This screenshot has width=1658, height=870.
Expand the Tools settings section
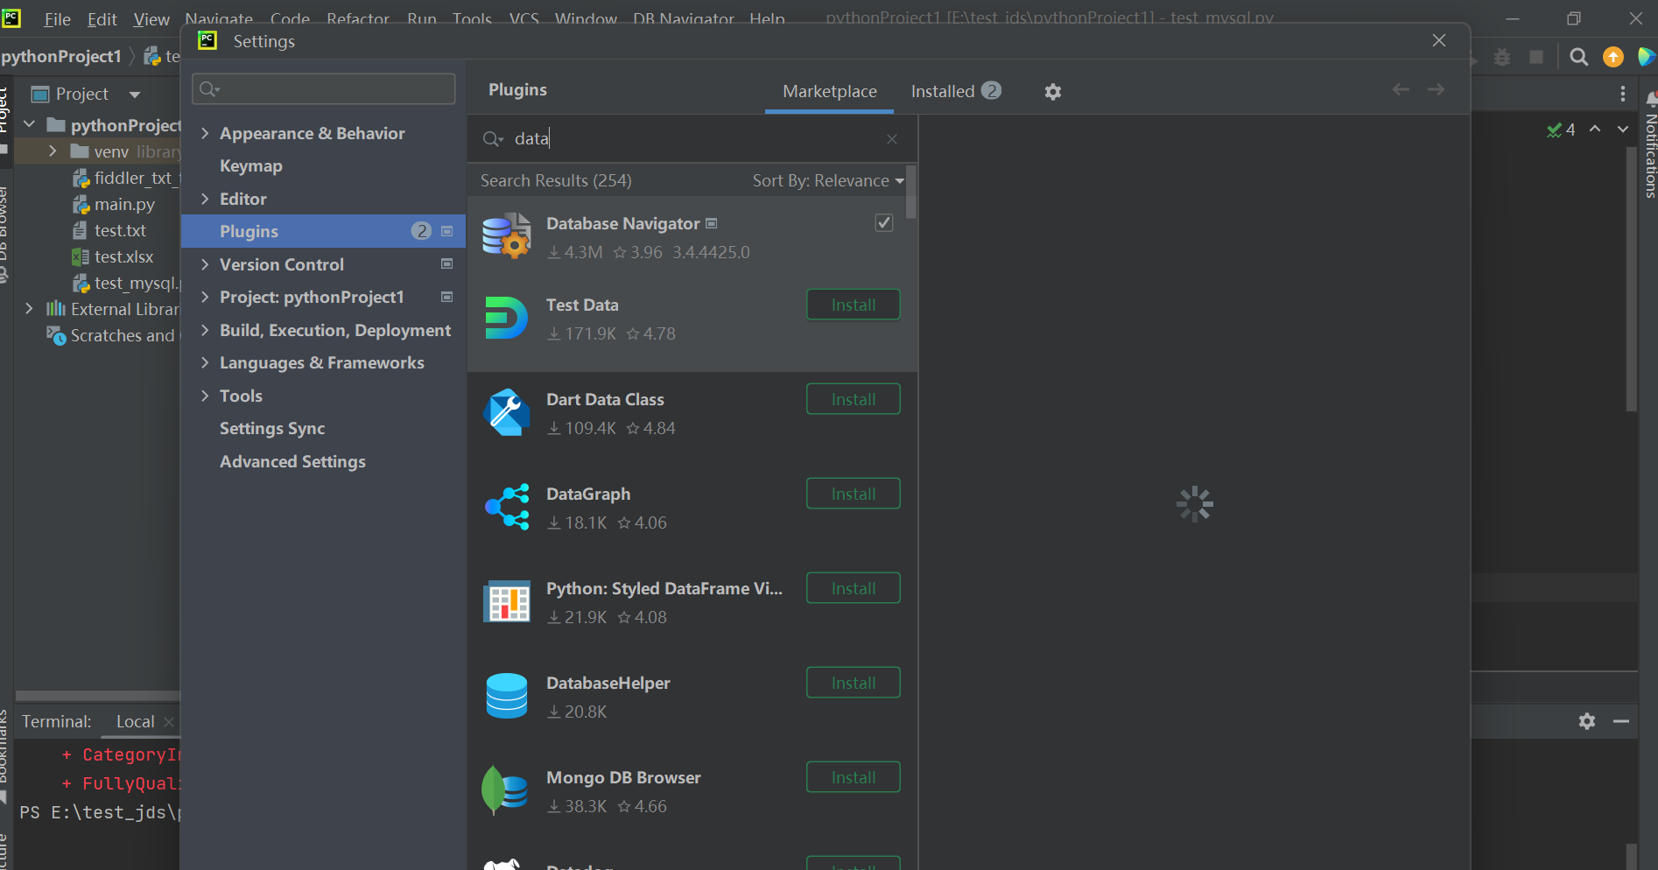pos(205,396)
